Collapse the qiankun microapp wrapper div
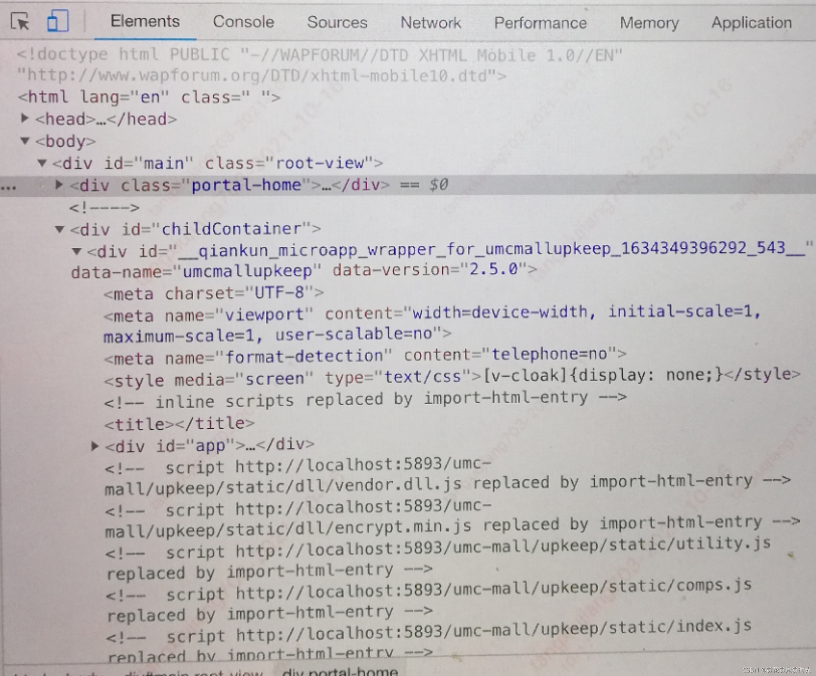This screenshot has height=676, width=816. (x=77, y=251)
